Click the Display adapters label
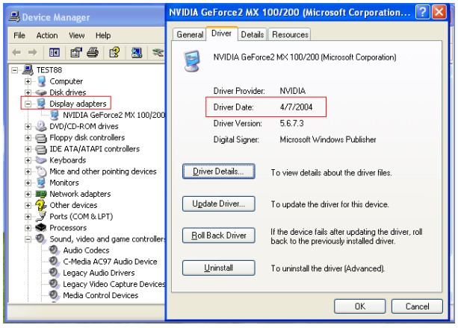Viewport: 458px width, 328px height. click(78, 104)
